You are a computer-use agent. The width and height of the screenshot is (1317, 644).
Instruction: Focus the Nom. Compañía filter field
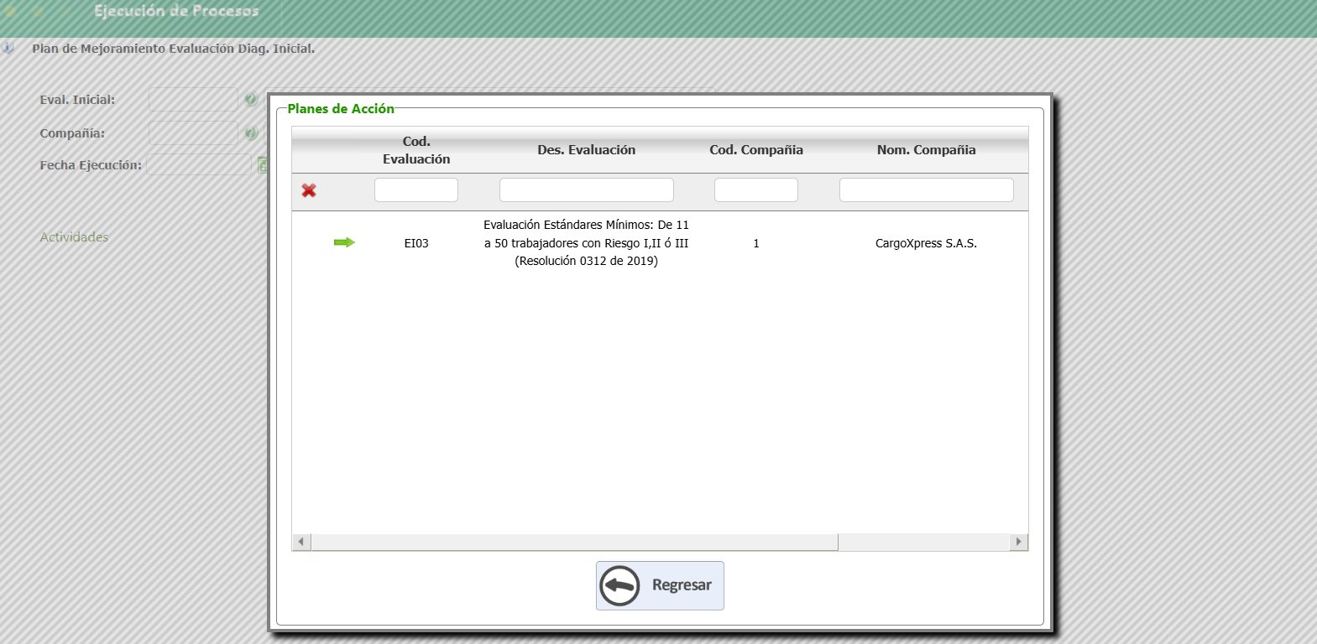[x=927, y=190]
